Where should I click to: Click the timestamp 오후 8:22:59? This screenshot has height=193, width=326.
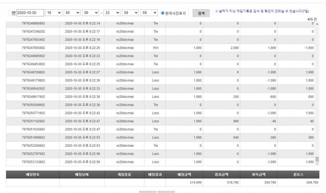(x=91, y=162)
